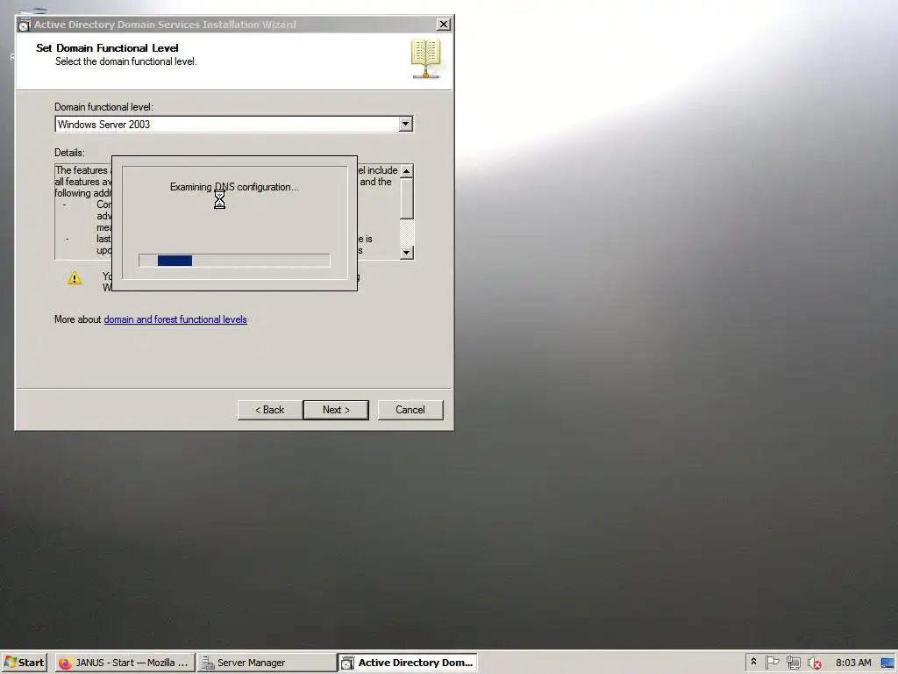Switch to Server Manager taskbar item
The height and width of the screenshot is (674, 898).
tap(267, 663)
